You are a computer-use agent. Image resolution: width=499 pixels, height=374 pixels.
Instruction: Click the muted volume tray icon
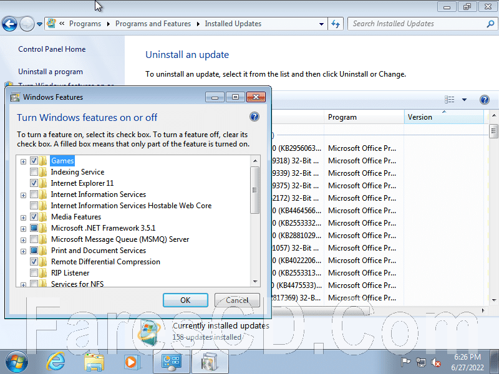point(435,362)
